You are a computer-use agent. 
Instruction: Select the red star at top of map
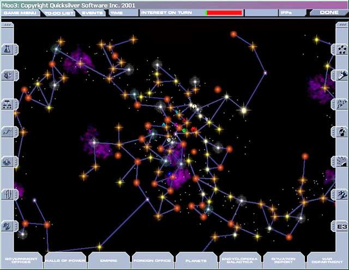point(233,34)
